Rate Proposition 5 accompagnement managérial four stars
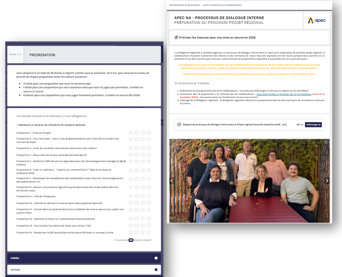This screenshot has height=277, width=342. coord(149,162)
